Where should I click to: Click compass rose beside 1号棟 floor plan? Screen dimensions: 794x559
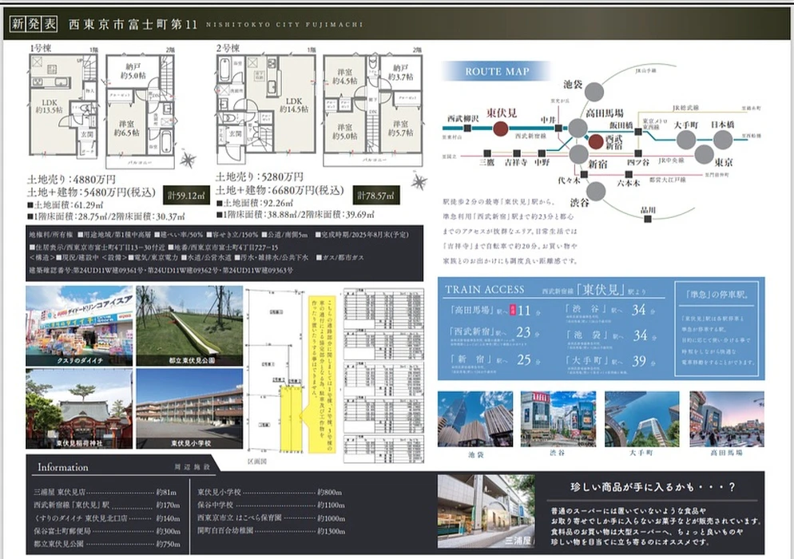188,161
